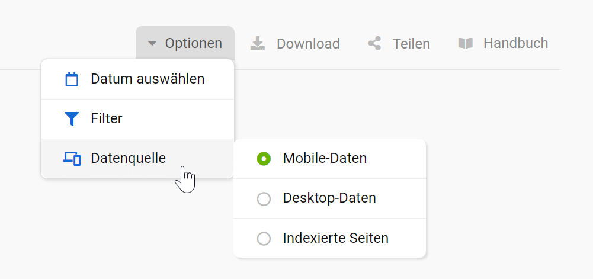Click the blue calendar icon
The width and height of the screenshot is (593, 279).
click(72, 79)
